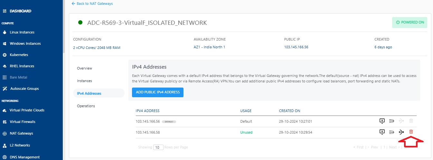Click the NAT Gateways globe icon
Screen dimensions: 433x160
coord(5,134)
